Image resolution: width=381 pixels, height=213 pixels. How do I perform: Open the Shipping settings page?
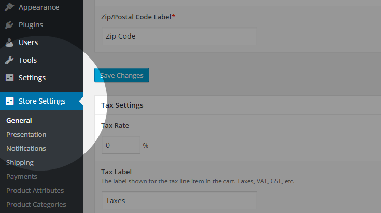(x=20, y=163)
